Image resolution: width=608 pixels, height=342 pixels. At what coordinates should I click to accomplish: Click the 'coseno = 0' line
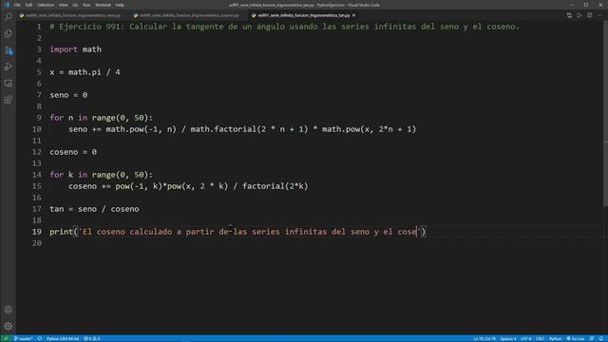(73, 152)
